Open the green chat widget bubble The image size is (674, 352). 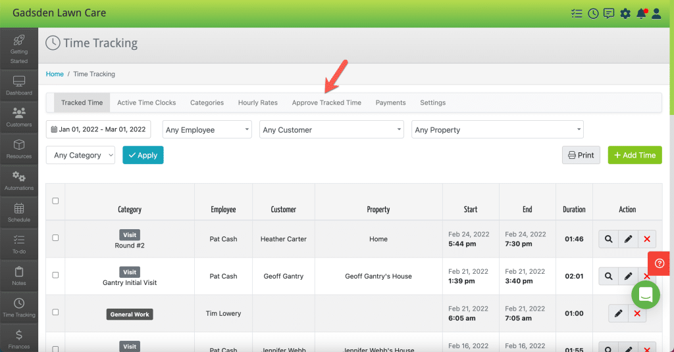tap(646, 295)
